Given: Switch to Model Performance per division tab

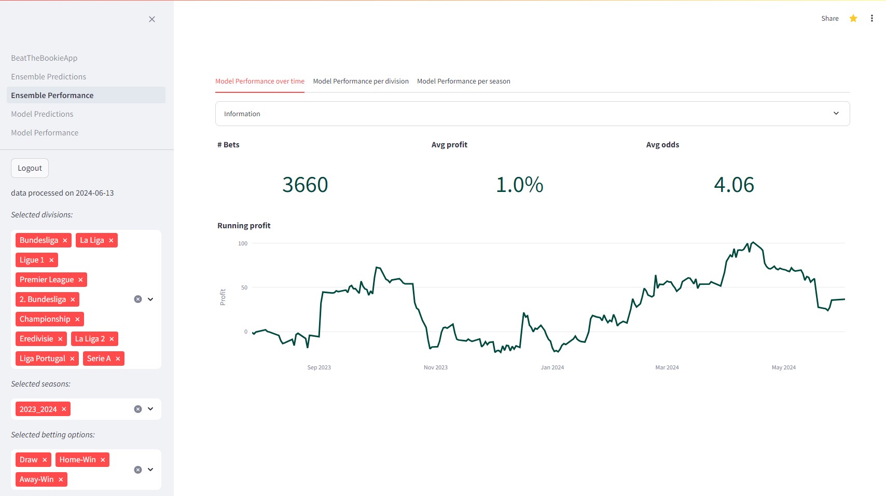Looking at the screenshot, I should click(x=361, y=81).
